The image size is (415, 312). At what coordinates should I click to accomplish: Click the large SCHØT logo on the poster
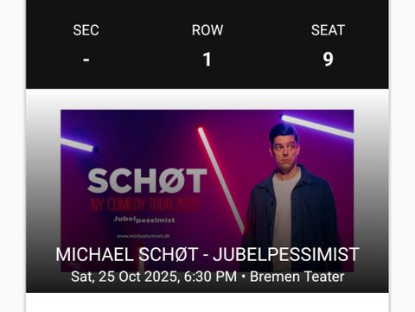click(x=147, y=181)
